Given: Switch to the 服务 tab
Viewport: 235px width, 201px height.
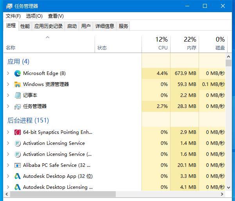Looking at the screenshot, I should (123, 26).
